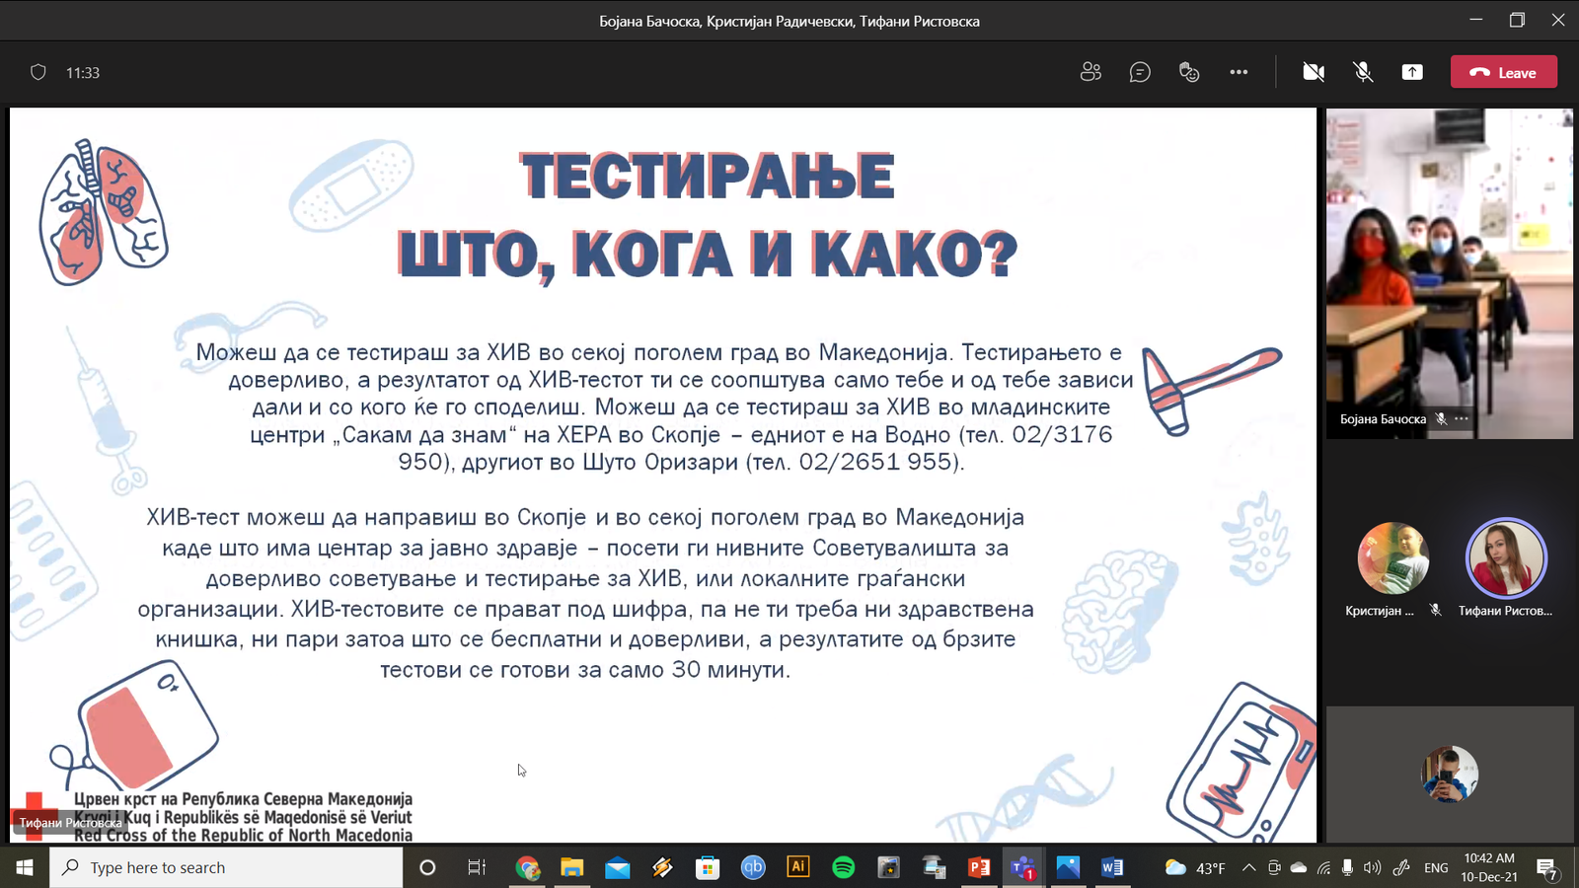The image size is (1579, 888).
Task: Select Бојана Бачоска's video tile
Action: tap(1449, 273)
